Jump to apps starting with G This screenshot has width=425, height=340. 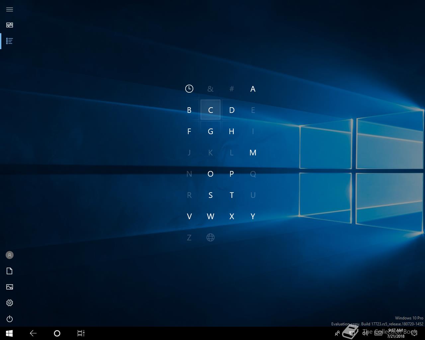[211, 131]
